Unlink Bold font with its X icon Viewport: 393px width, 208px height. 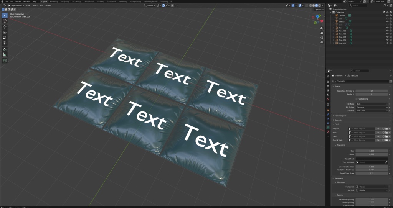[390, 133]
